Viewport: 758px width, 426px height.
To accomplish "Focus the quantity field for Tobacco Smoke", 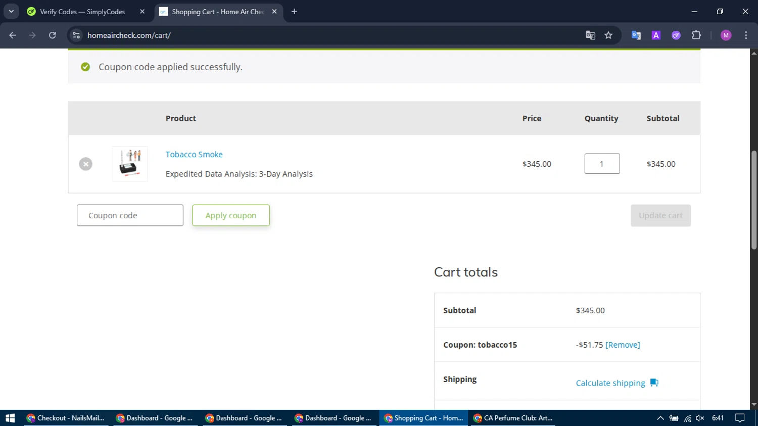I will point(602,164).
